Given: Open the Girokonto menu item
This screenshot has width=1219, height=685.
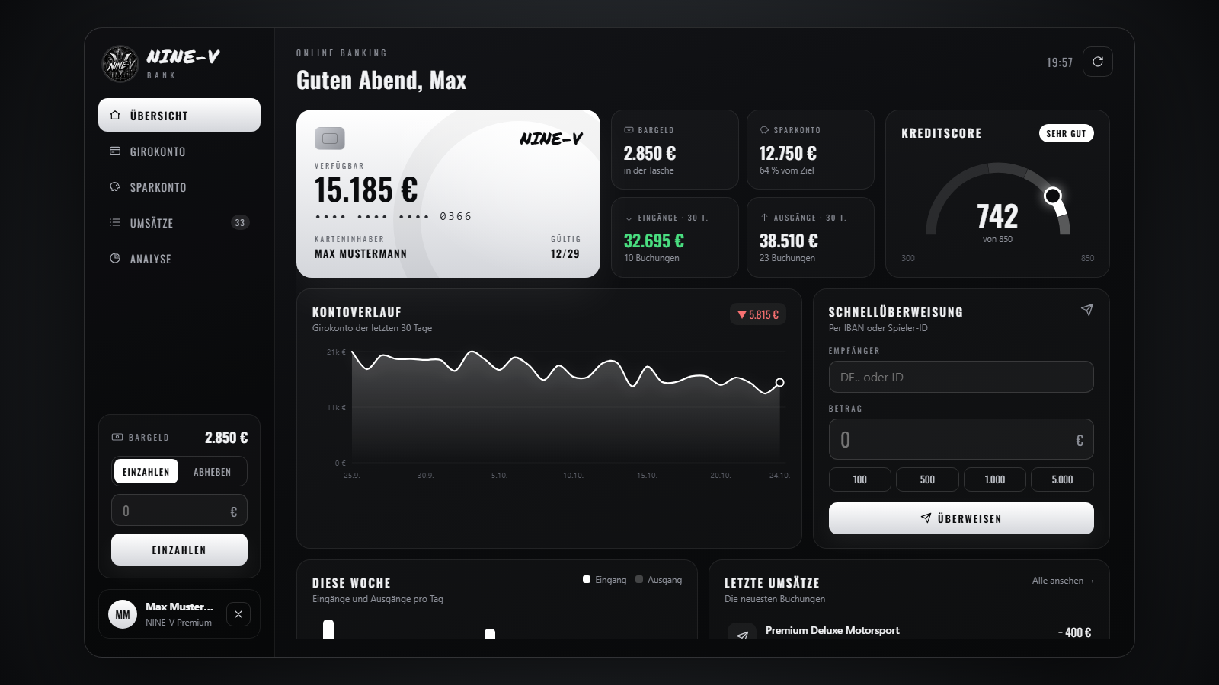Looking at the screenshot, I should click(179, 151).
